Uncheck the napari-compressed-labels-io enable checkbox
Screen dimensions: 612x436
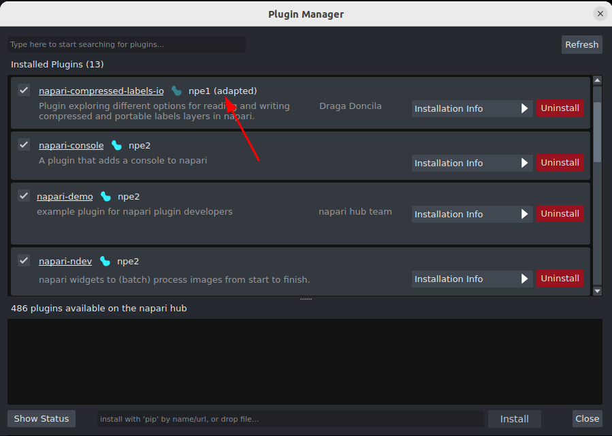(x=24, y=89)
